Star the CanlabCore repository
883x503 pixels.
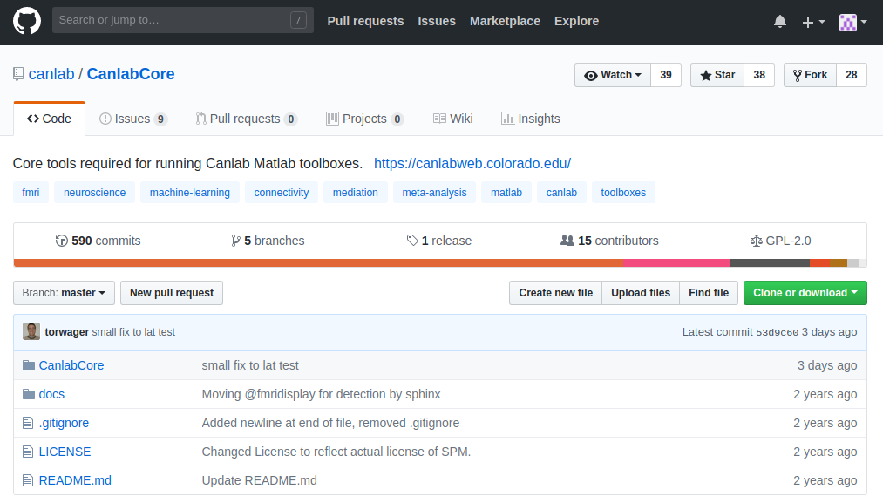717,75
